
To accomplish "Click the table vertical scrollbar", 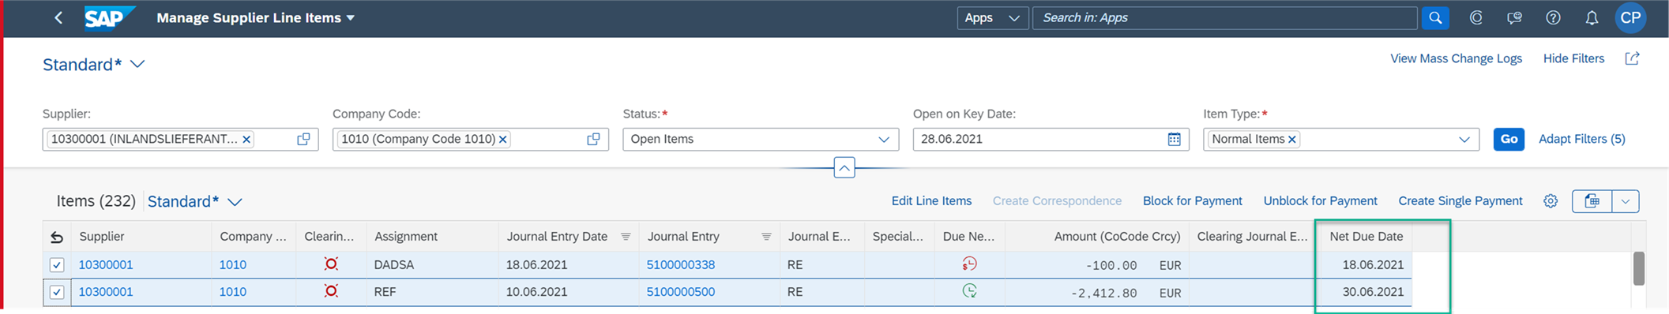I will pos(1639,268).
